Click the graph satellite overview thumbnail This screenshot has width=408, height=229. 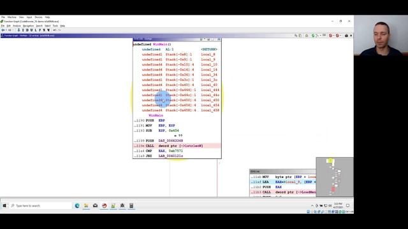pyautogui.click(x=335, y=177)
